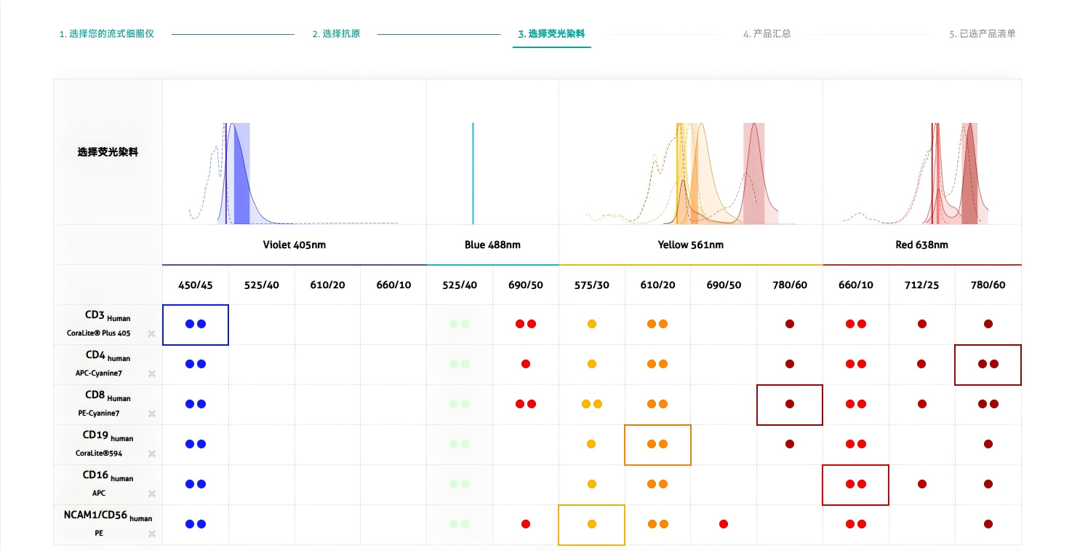Select CD8 dot in Yellow 780/60 cell
Image resolution: width=1072 pixels, height=551 pixels.
click(x=790, y=404)
